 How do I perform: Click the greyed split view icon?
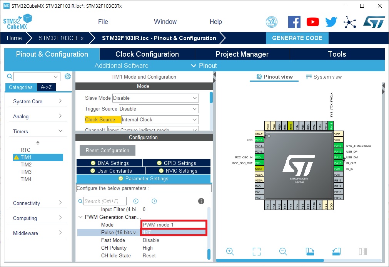tap(363, 251)
